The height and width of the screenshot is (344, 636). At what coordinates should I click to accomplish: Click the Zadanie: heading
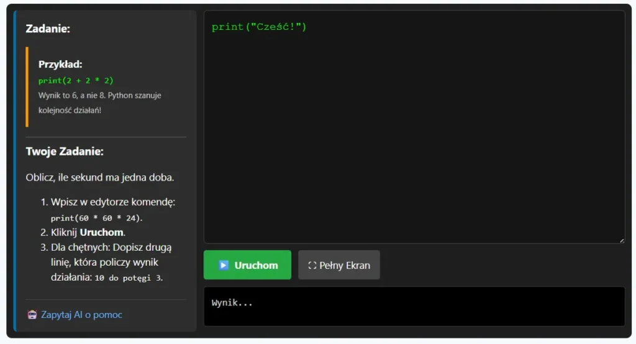[x=48, y=29]
